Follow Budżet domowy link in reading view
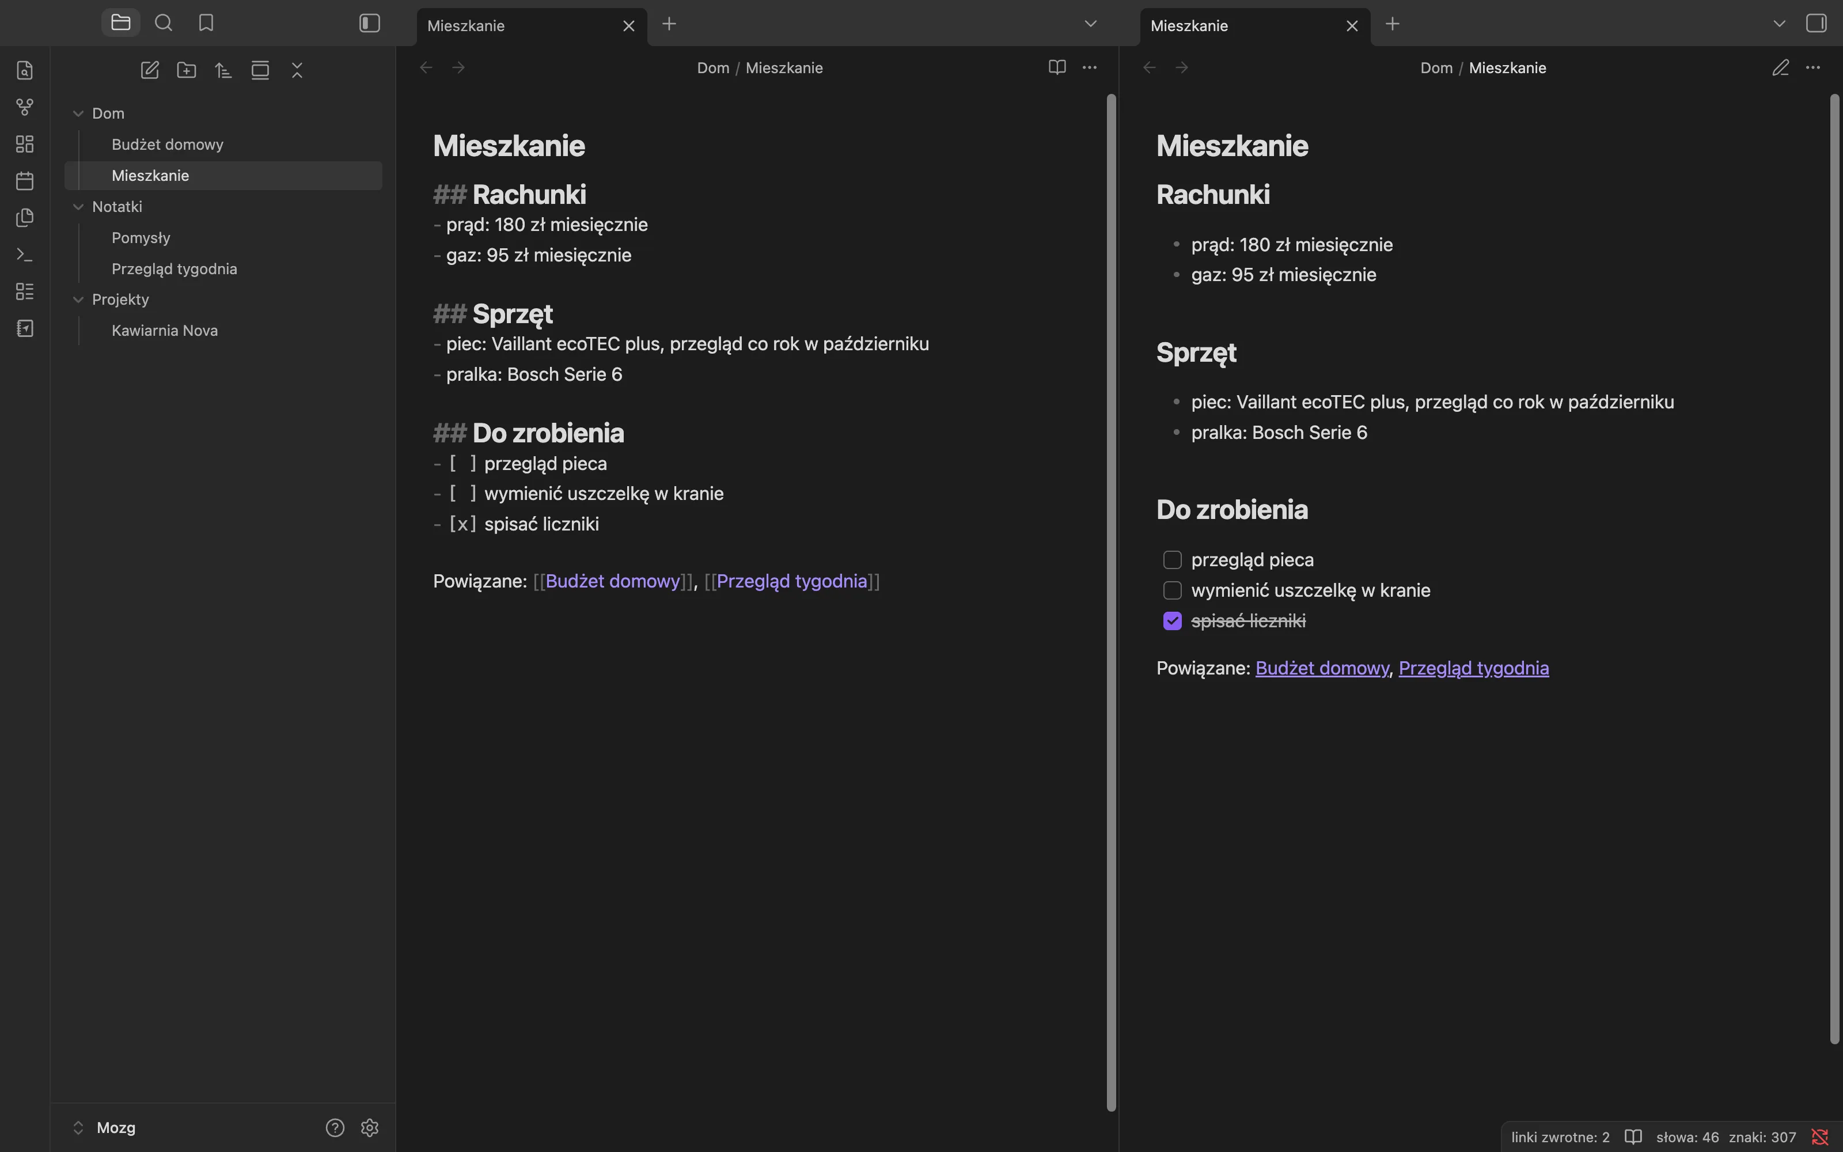1843x1152 pixels. pyautogui.click(x=1322, y=668)
